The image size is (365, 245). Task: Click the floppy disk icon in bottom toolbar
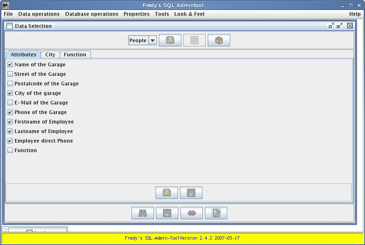(167, 213)
